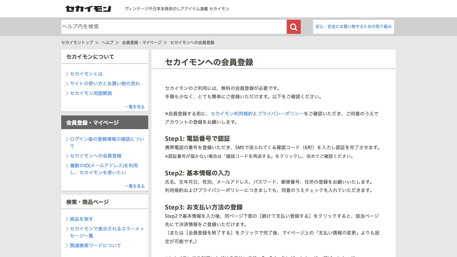Open セカイモンで表示されるエラーメッセージ一覧 link
This screenshot has width=457, height=257.
pyautogui.click(x=107, y=232)
